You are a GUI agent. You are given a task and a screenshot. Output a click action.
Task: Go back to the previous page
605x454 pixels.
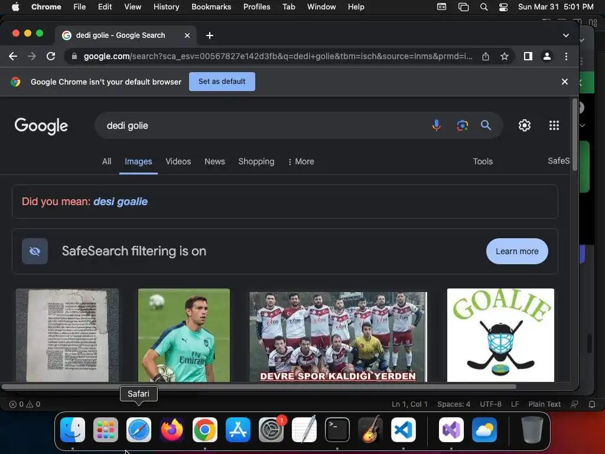click(x=13, y=56)
